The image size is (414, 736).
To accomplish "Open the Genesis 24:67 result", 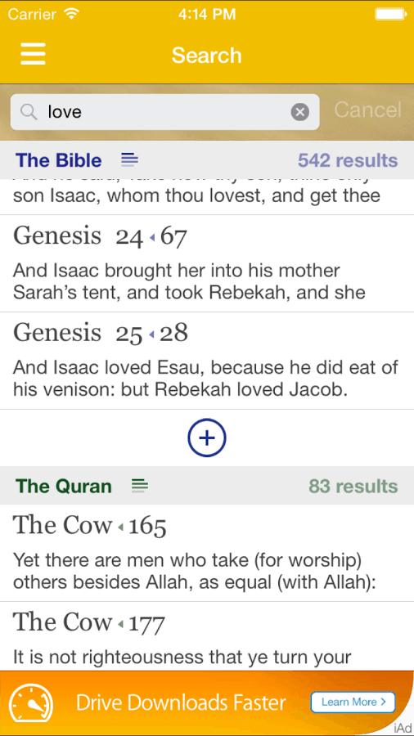I will point(207,264).
